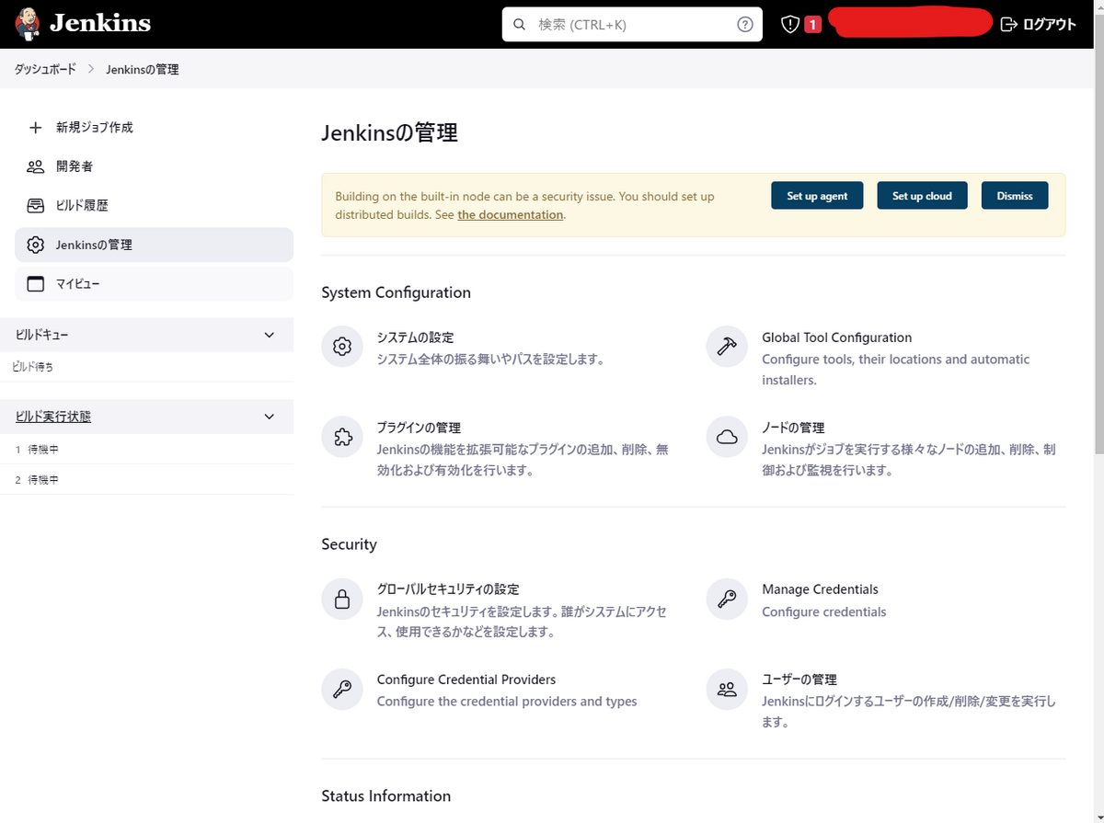Click the Configure credentials description text
The width and height of the screenshot is (1104, 823).
824,612
